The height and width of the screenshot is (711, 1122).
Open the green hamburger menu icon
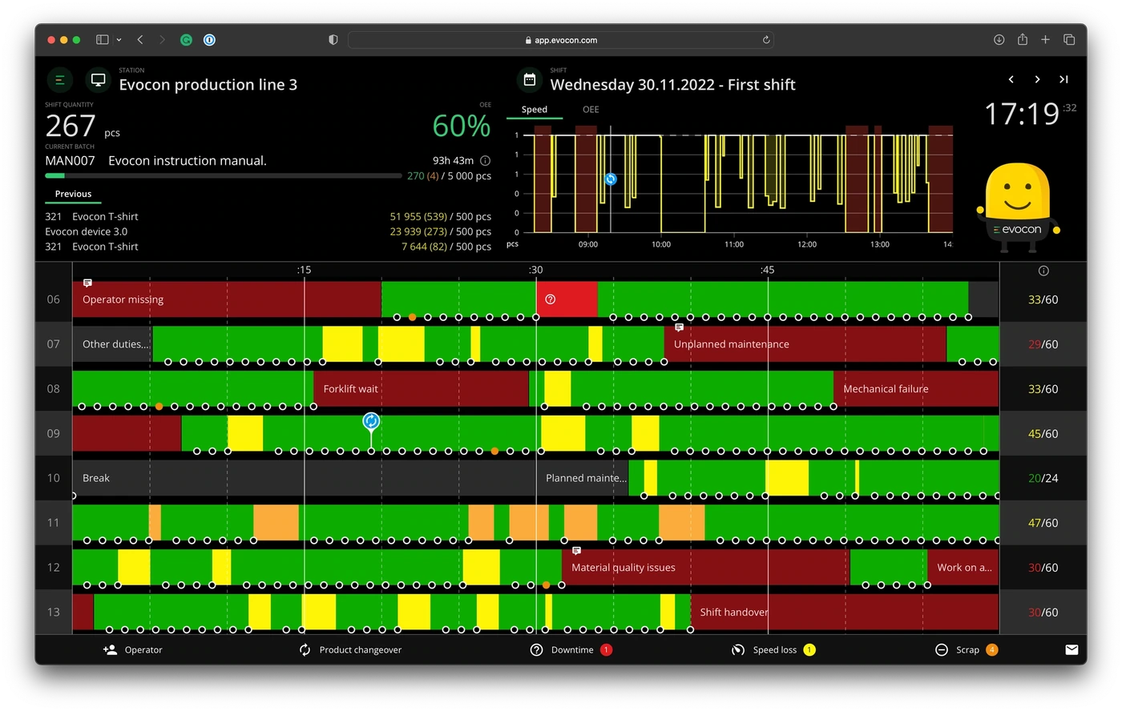point(59,80)
